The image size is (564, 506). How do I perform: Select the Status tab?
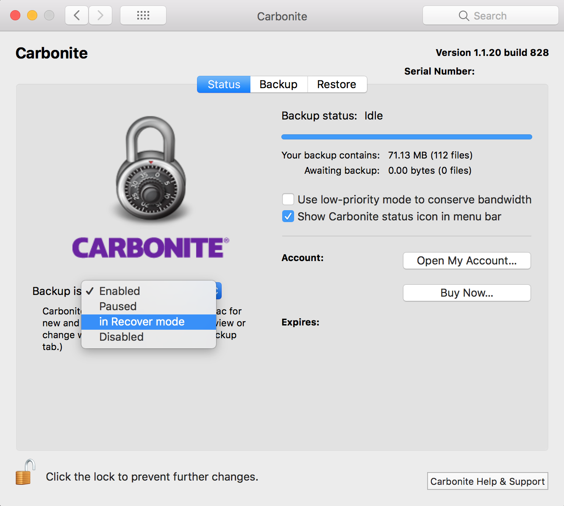pyautogui.click(x=224, y=84)
